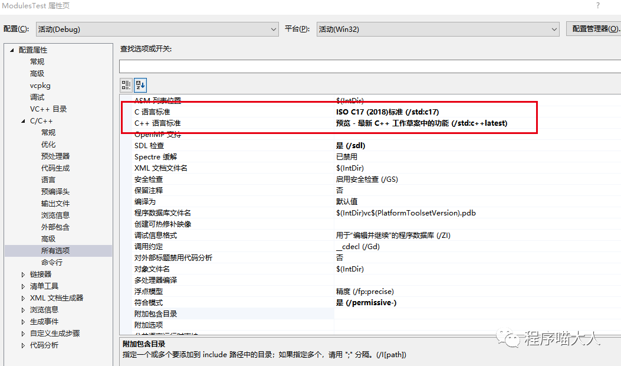This screenshot has width=621, height=366.
Task: Open help via question mark icon
Action: click(x=597, y=5)
